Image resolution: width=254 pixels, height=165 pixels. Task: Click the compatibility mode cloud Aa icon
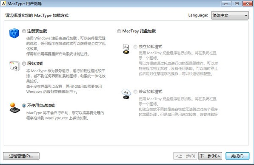pyautogui.click(x=126, y=94)
